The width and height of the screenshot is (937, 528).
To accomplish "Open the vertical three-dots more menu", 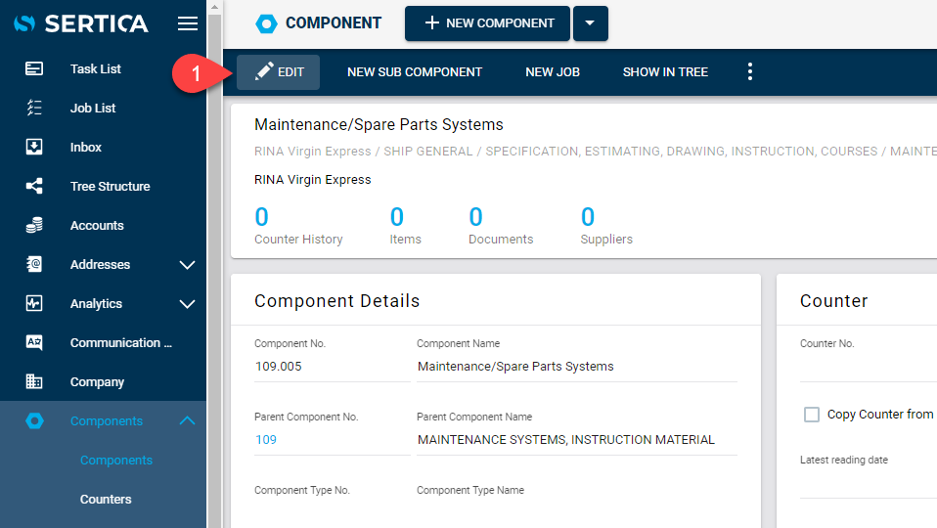I will coord(750,71).
